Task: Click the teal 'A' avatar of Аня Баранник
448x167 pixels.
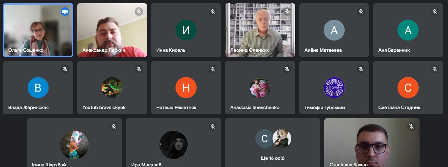Action: (408, 30)
